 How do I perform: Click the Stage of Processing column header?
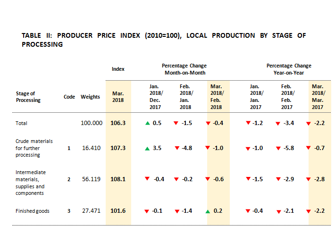point(28,97)
